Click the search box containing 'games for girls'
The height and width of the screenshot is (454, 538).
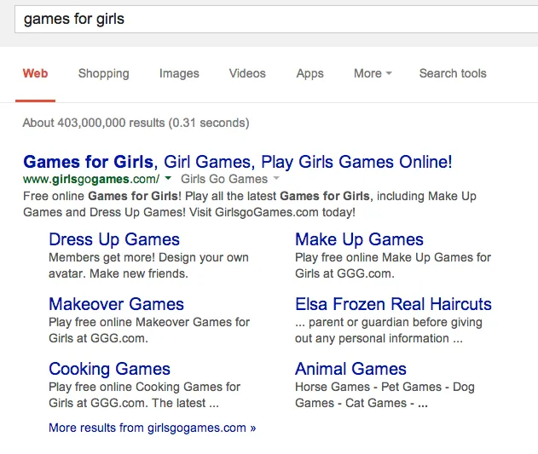tap(276, 20)
